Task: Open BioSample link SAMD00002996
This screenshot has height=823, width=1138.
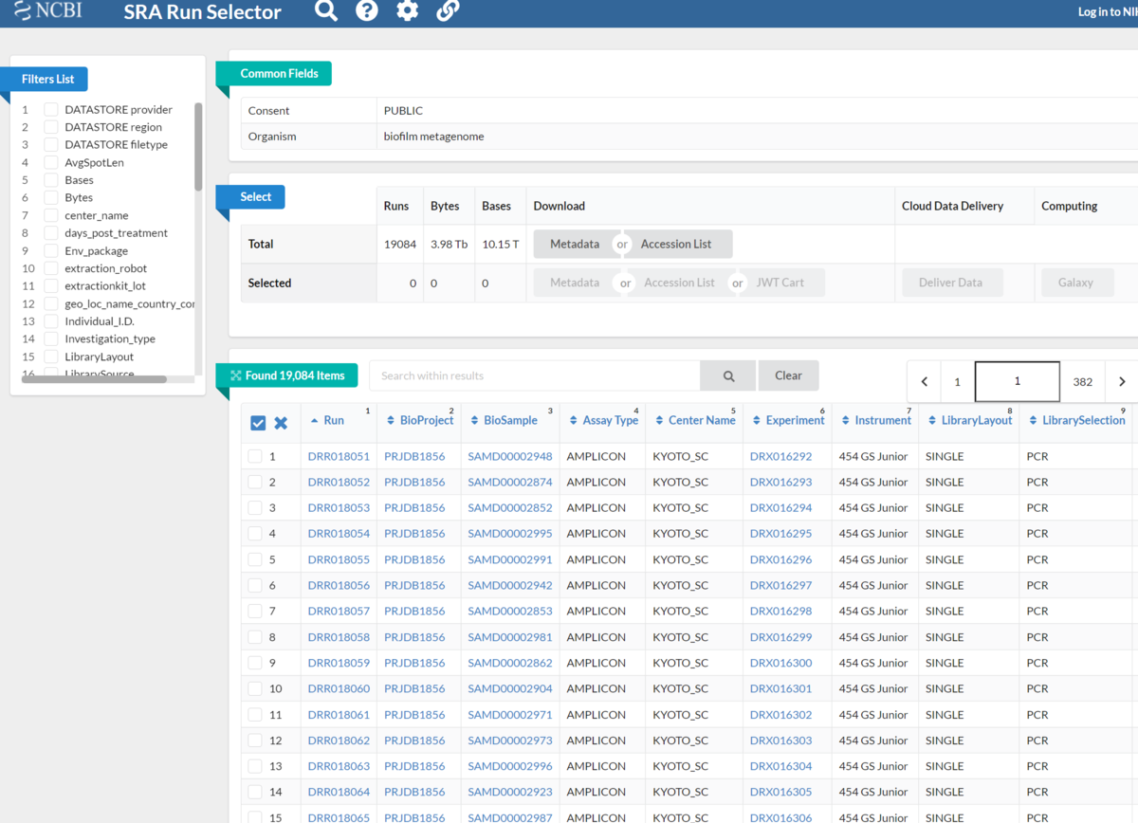Action: [510, 766]
